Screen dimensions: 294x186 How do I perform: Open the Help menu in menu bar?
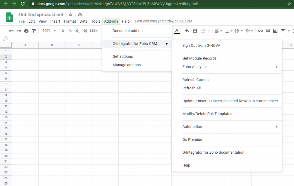tap(126, 21)
